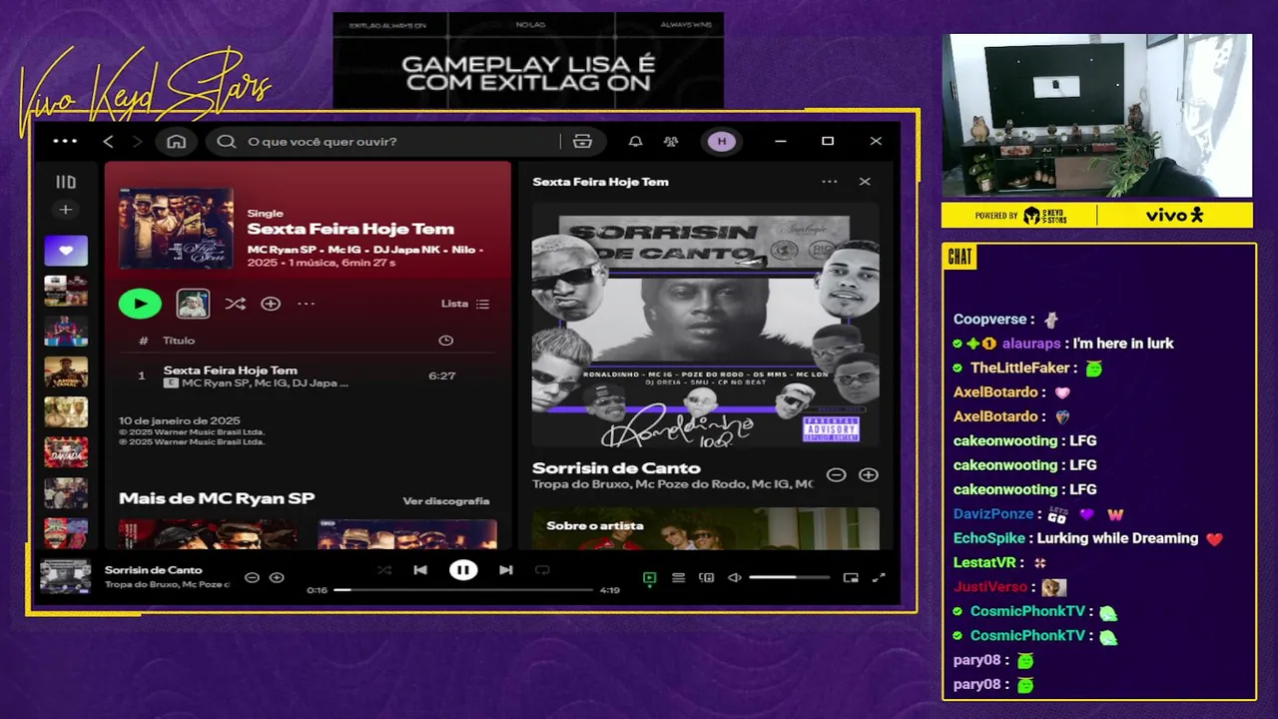Open the now-playing thumbnail in player bar
The image size is (1278, 719).
(x=65, y=576)
